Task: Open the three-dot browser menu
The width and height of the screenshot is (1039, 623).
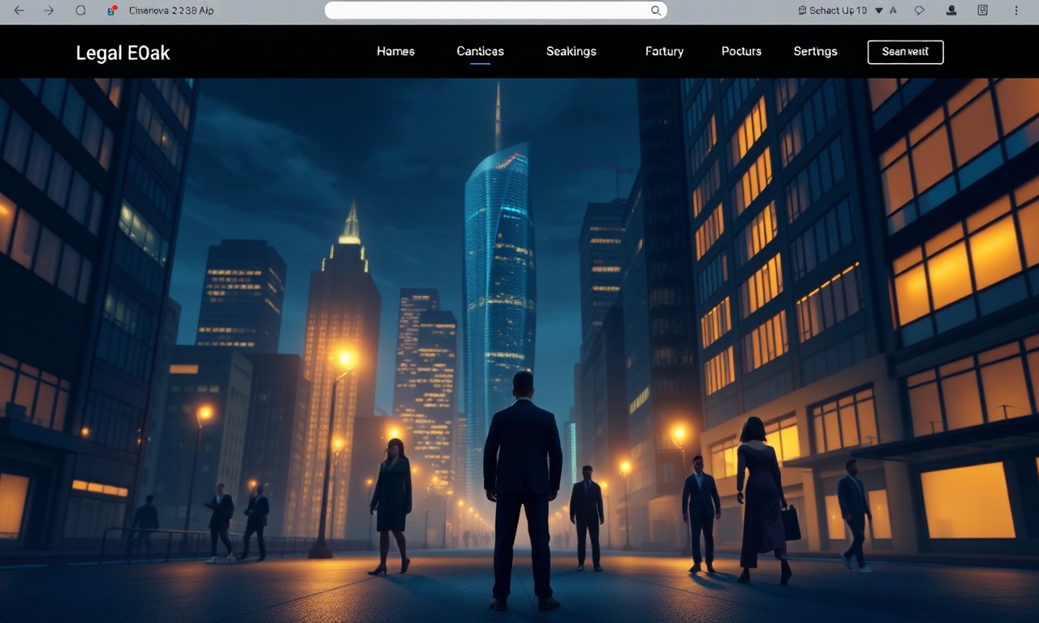Action: pyautogui.click(x=1015, y=11)
